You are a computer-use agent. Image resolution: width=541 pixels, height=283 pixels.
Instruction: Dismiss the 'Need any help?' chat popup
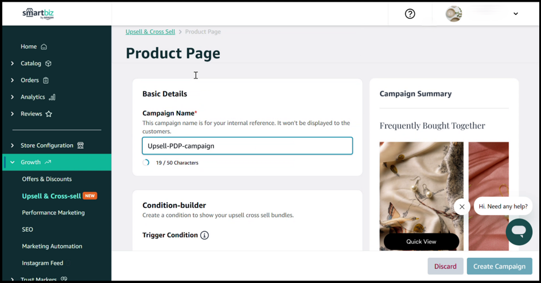point(462,207)
